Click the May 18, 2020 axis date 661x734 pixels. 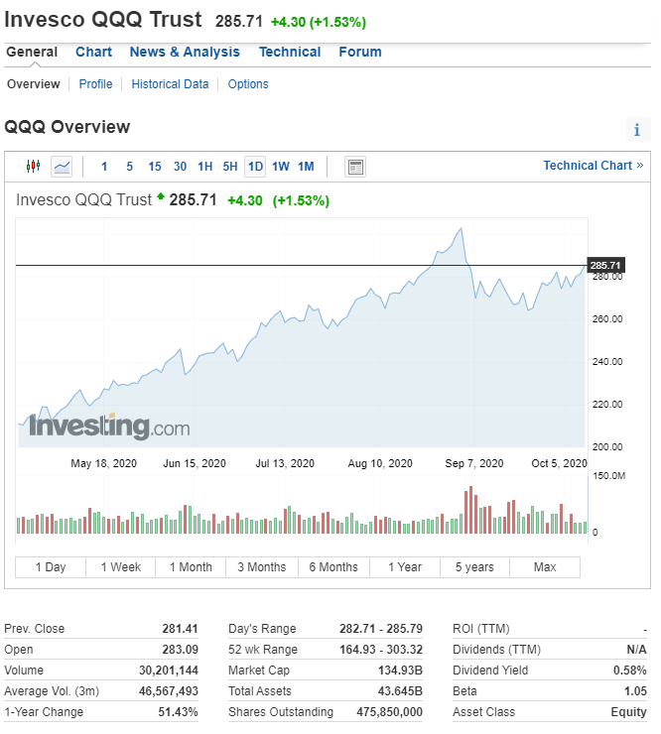tap(103, 463)
